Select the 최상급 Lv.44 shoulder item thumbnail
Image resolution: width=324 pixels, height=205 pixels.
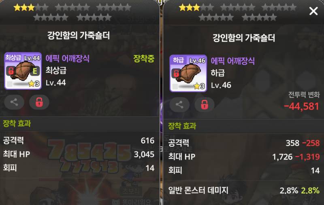pyautogui.click(x=23, y=71)
